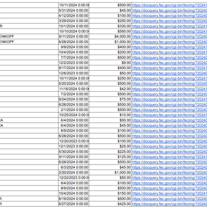
Task: Select the 9/24/2024 0:00:00 date cell
Action: click(x=73, y=99)
